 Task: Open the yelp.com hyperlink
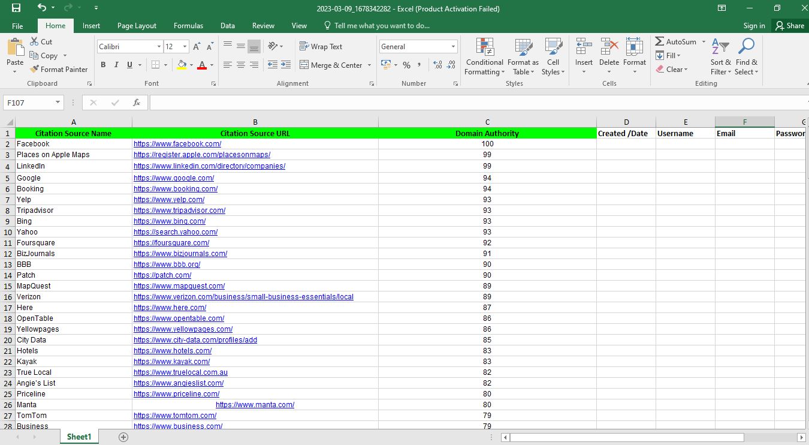coord(169,200)
